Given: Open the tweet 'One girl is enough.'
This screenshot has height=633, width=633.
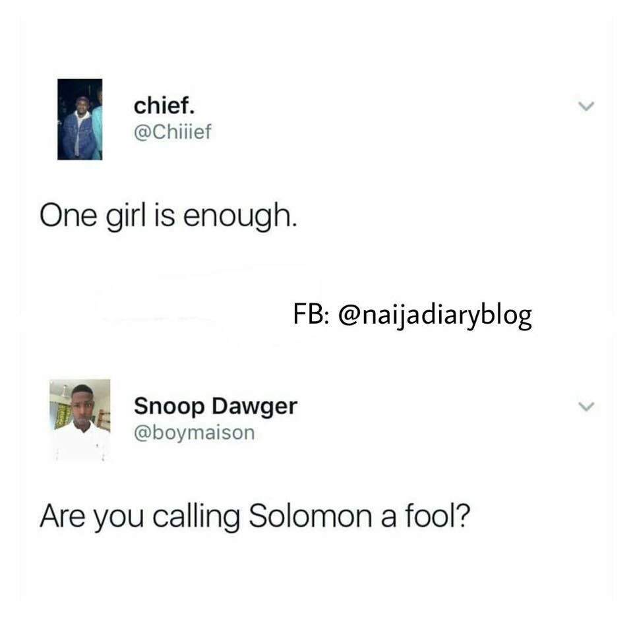Looking at the screenshot, I should [168, 216].
